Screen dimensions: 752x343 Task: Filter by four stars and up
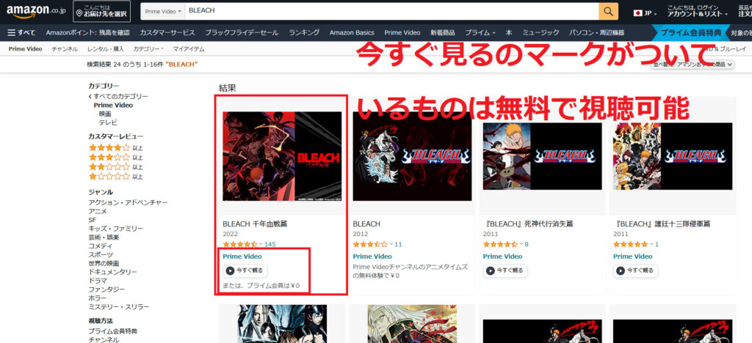click(115, 148)
